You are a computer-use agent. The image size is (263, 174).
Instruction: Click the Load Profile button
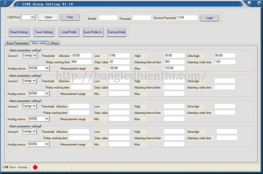(69, 32)
